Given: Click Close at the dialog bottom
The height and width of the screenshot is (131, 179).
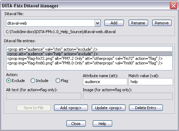Looking at the screenshot, I should (x=76, y=124).
